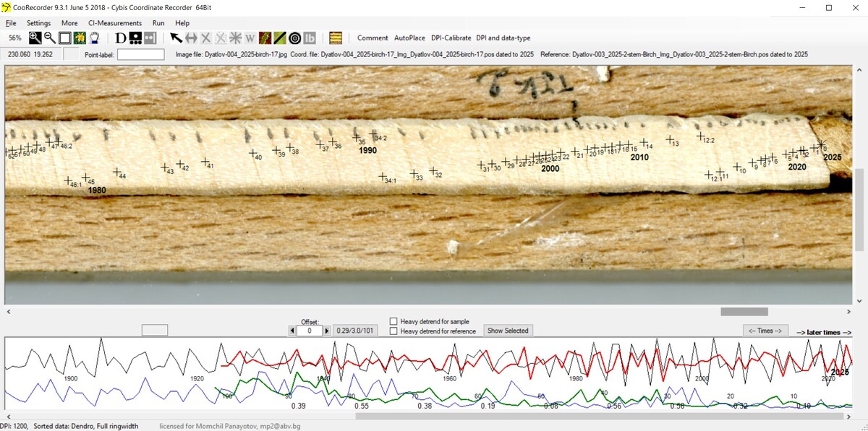Enable Heavy detrend for reference
This screenshot has height=431, width=868.
click(x=393, y=331)
